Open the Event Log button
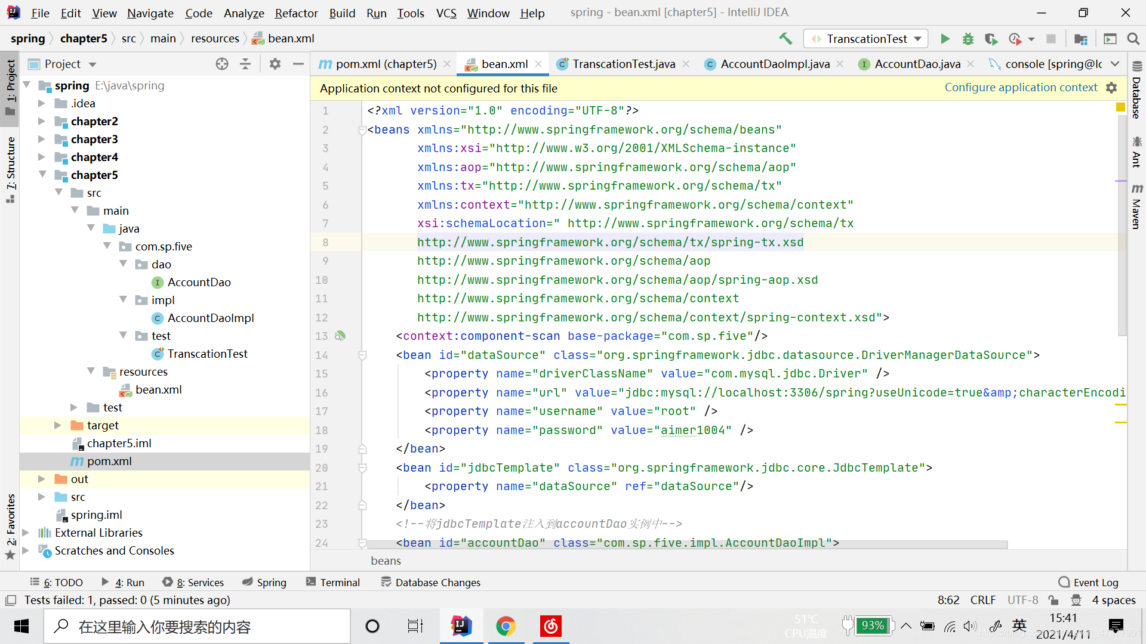Viewport: 1146px width, 644px height. 1088,583
